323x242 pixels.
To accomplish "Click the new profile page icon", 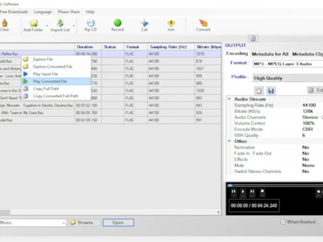I will (x=259, y=91).
